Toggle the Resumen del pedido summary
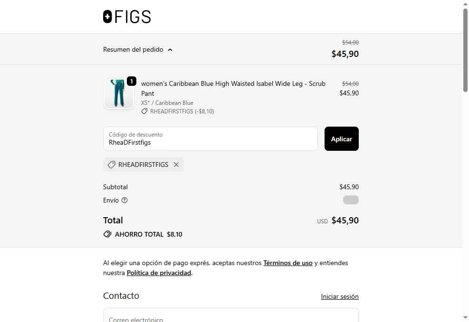The image size is (469, 322). point(133,50)
